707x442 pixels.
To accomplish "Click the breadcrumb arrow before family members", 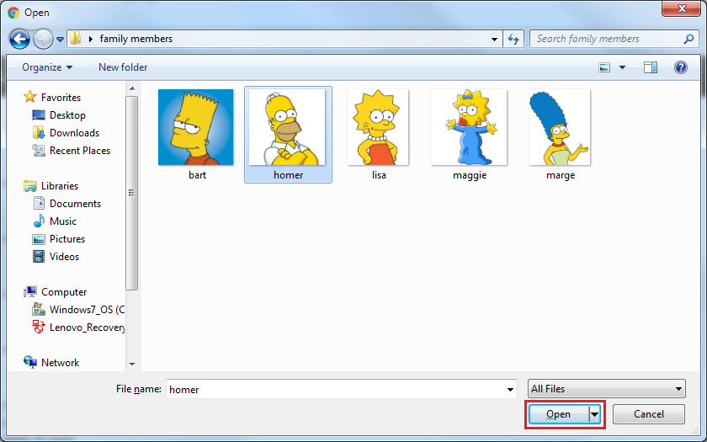I will coord(91,40).
